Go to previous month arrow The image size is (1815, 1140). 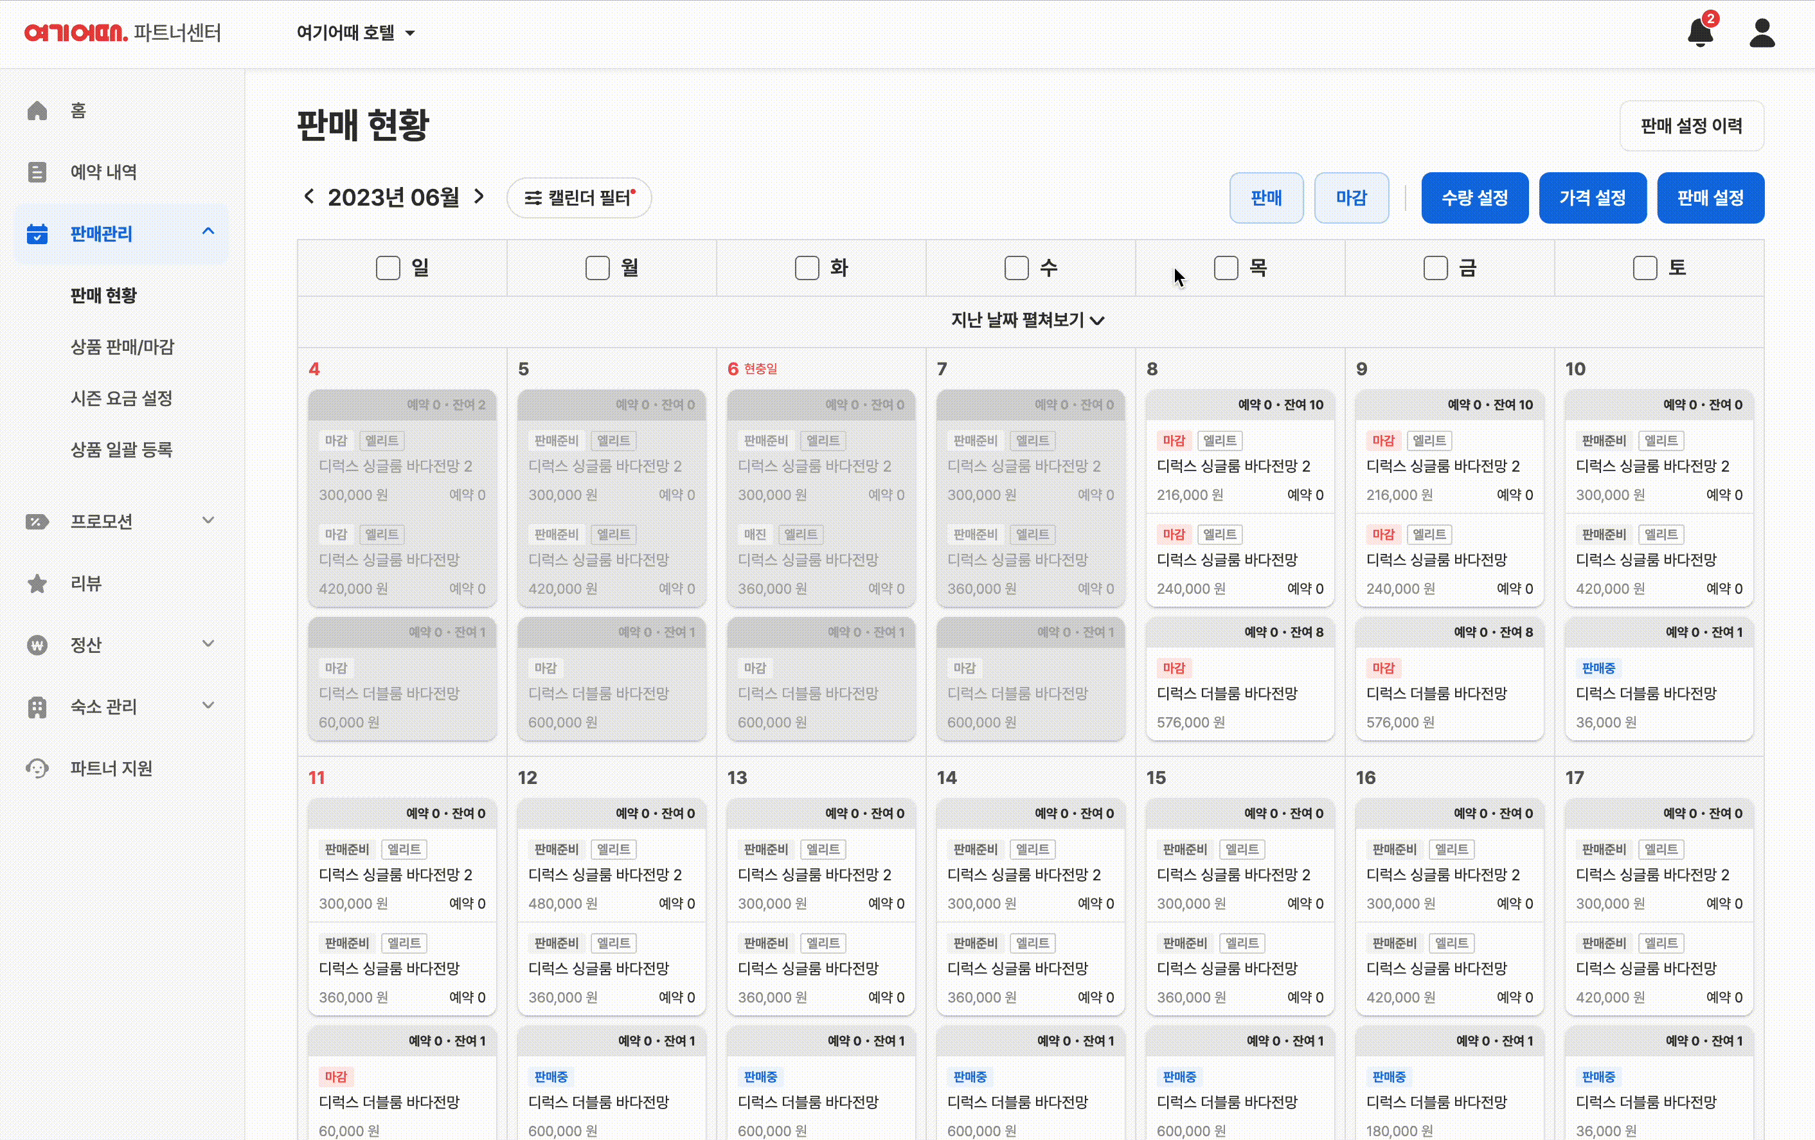[x=309, y=197]
